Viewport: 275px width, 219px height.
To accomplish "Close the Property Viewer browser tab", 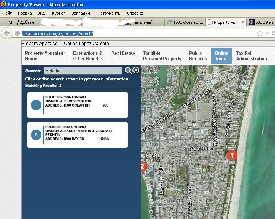I will coord(243,22).
